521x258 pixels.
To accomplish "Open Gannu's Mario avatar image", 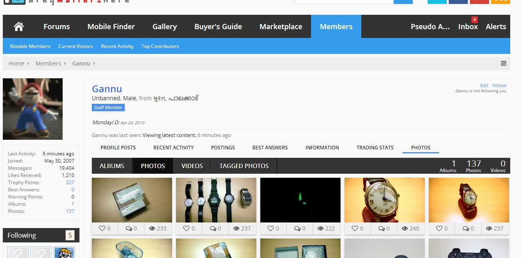I will click(x=33, y=109).
